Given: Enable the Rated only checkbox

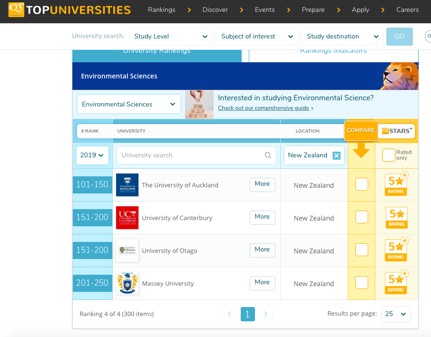Looking at the screenshot, I should click(x=389, y=155).
